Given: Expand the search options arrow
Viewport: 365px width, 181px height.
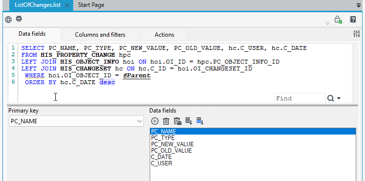Looking at the screenshot, I should [x=339, y=98].
